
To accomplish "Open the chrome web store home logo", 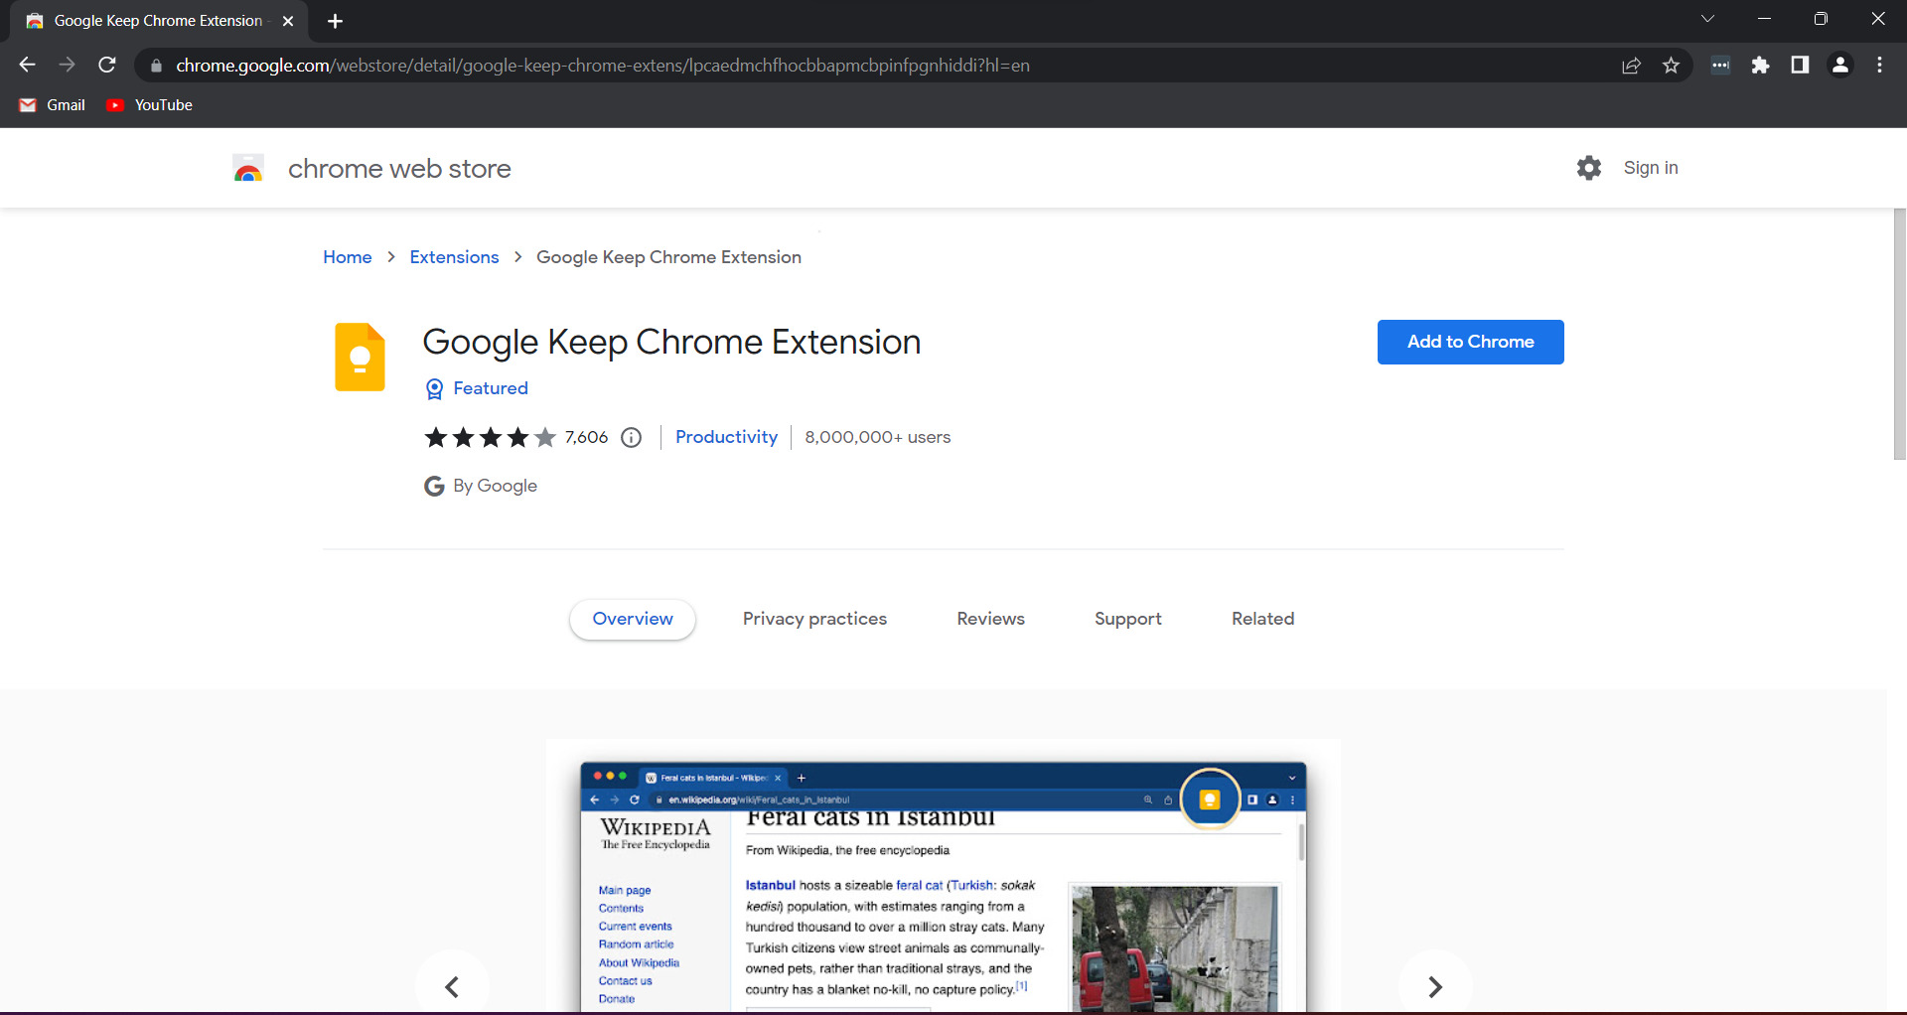I will 247,168.
